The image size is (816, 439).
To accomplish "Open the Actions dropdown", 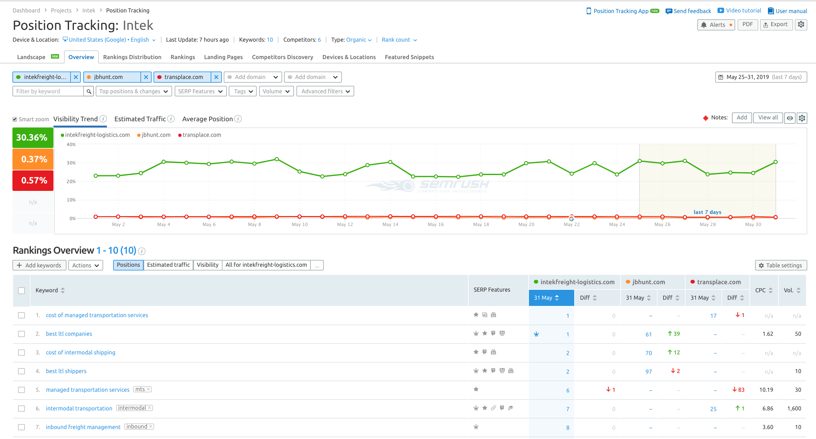I will pos(85,265).
